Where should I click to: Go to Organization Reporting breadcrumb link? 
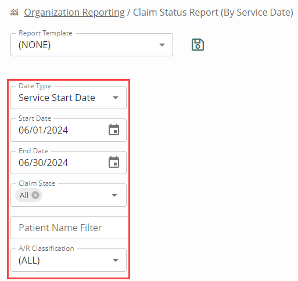[74, 13]
